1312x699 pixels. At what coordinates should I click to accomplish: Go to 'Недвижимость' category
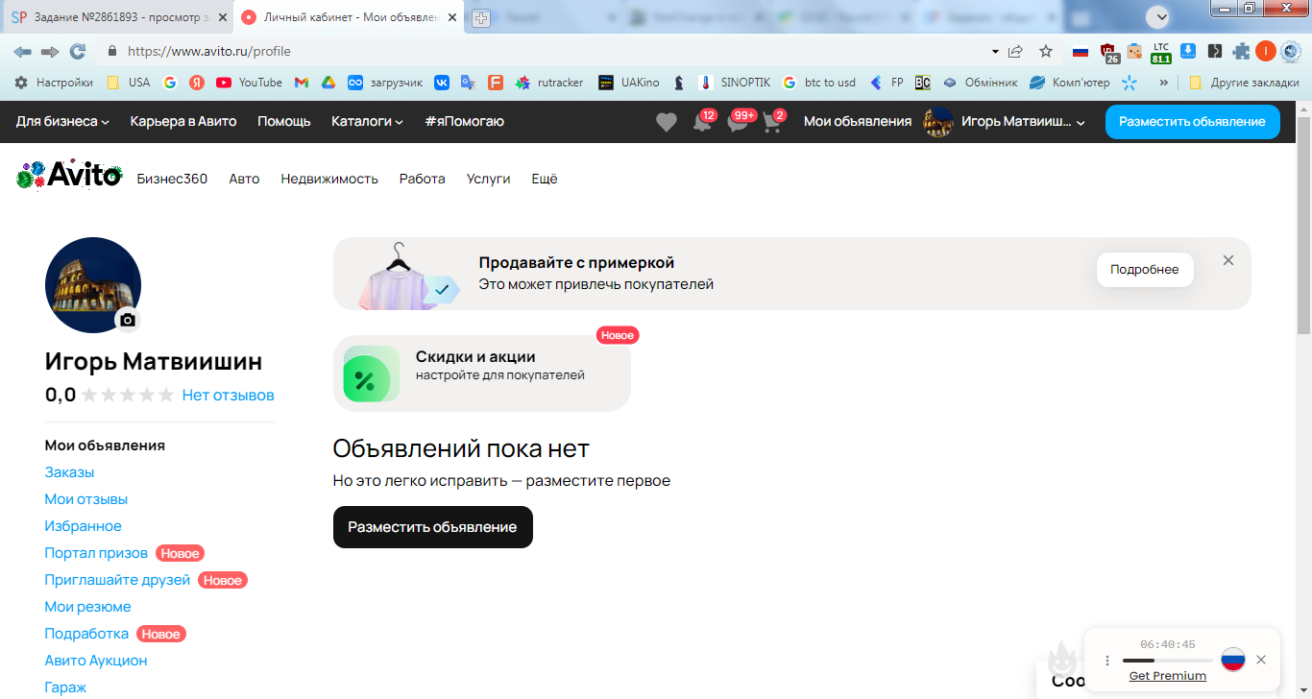(329, 179)
